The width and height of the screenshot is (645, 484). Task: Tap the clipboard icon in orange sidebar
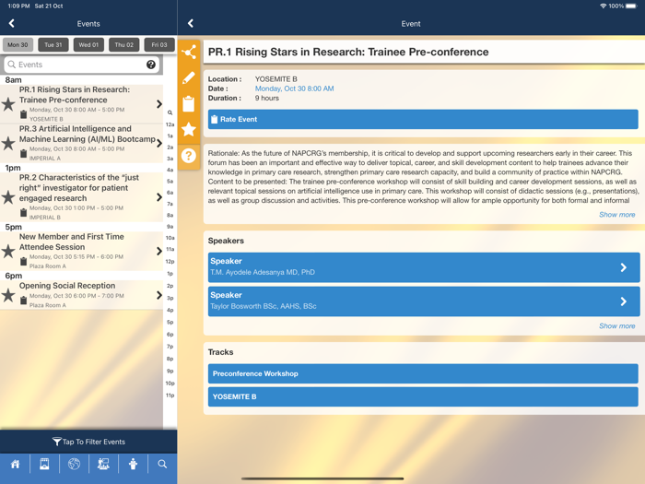(x=189, y=103)
